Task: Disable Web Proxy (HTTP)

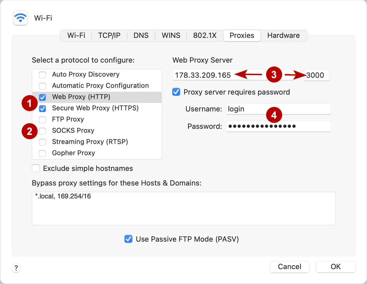Action: pyautogui.click(x=42, y=97)
